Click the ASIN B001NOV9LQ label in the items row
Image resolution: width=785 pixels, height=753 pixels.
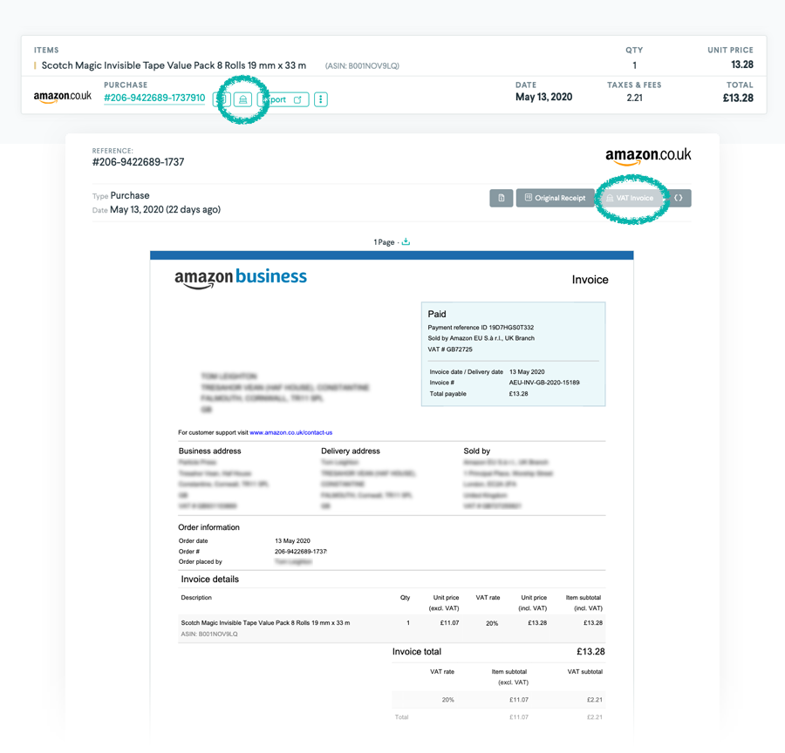[362, 66]
